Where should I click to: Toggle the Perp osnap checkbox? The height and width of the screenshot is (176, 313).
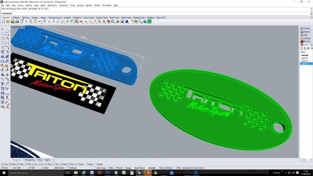tap(46, 164)
